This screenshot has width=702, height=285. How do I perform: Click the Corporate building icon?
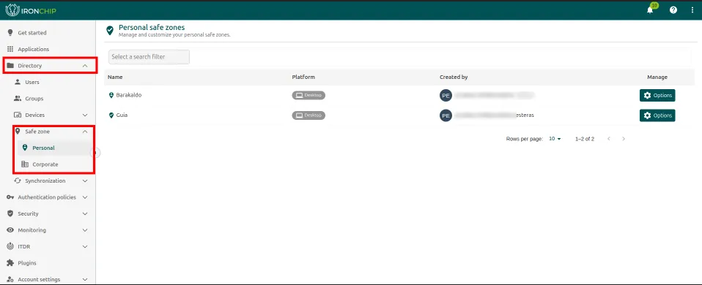point(25,164)
